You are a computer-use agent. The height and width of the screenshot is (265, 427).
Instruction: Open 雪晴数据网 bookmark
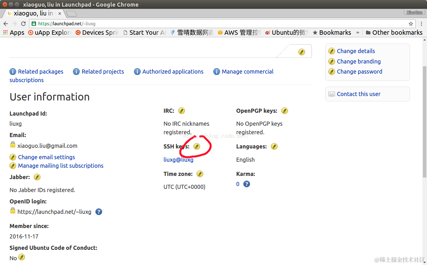192,33
